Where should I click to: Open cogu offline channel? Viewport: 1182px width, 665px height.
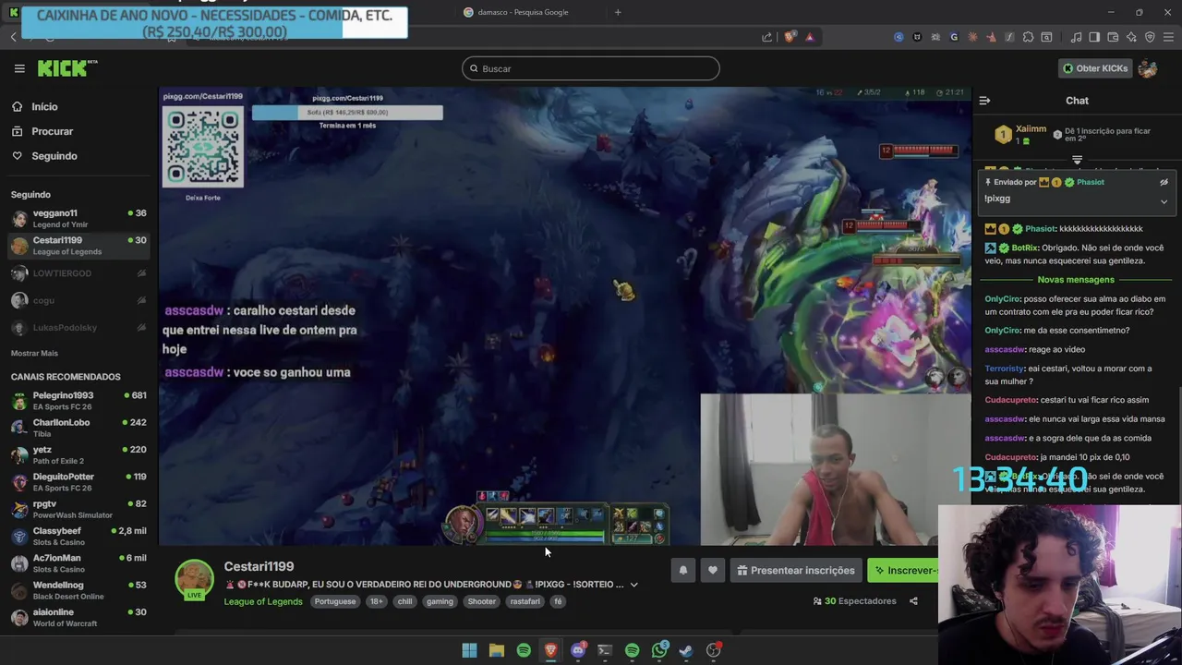point(78,300)
